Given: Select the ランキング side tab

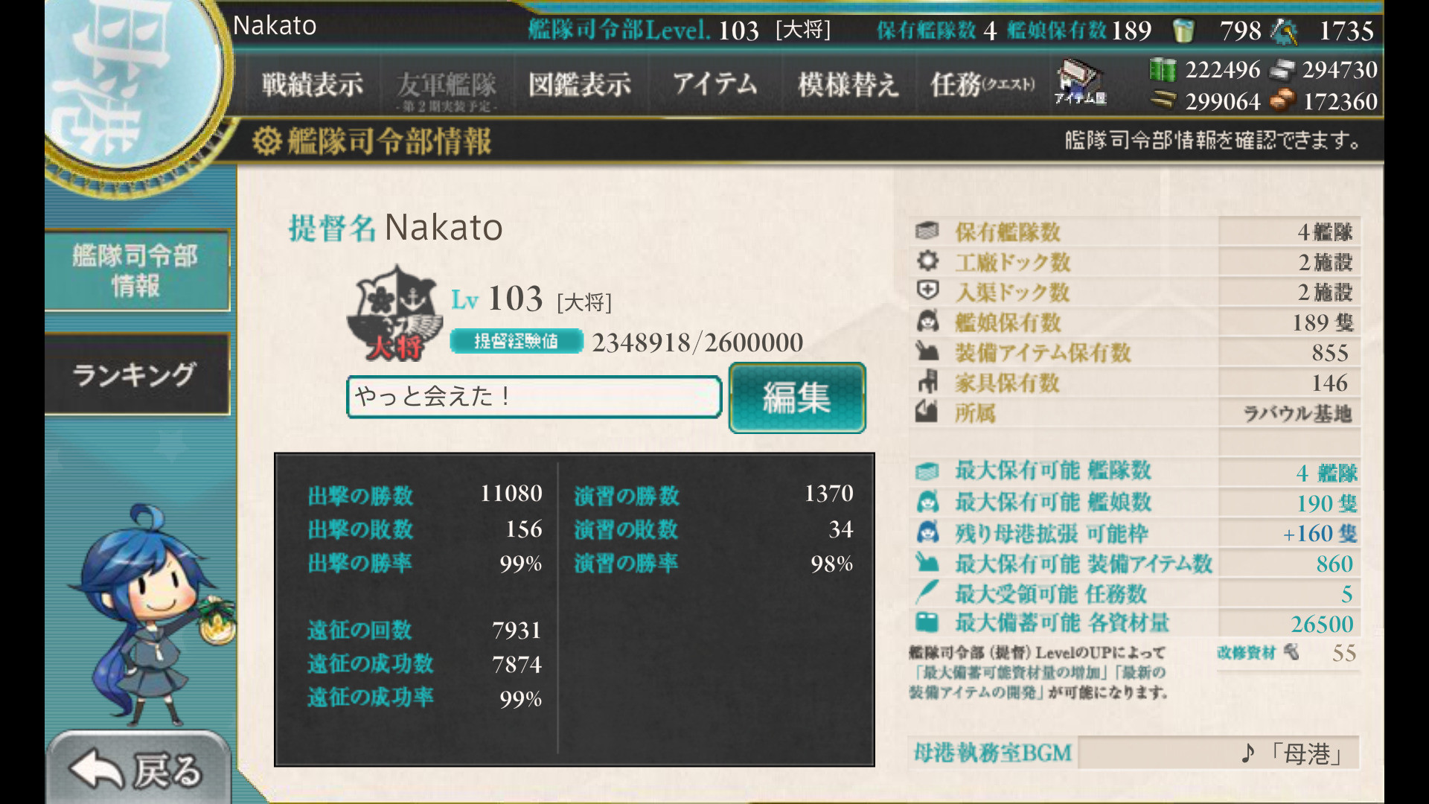Looking at the screenshot, I should click(137, 374).
